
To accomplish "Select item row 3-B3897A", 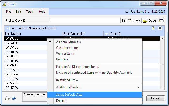I will (26, 56).
